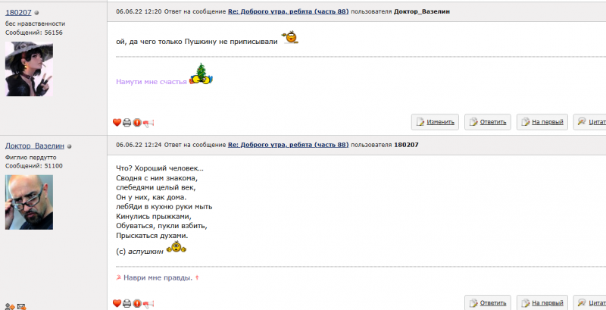Viewport: 606px width, 310px height.
Task: Like Доктор_Вазелин's post with the heart icon
Action: (x=117, y=304)
